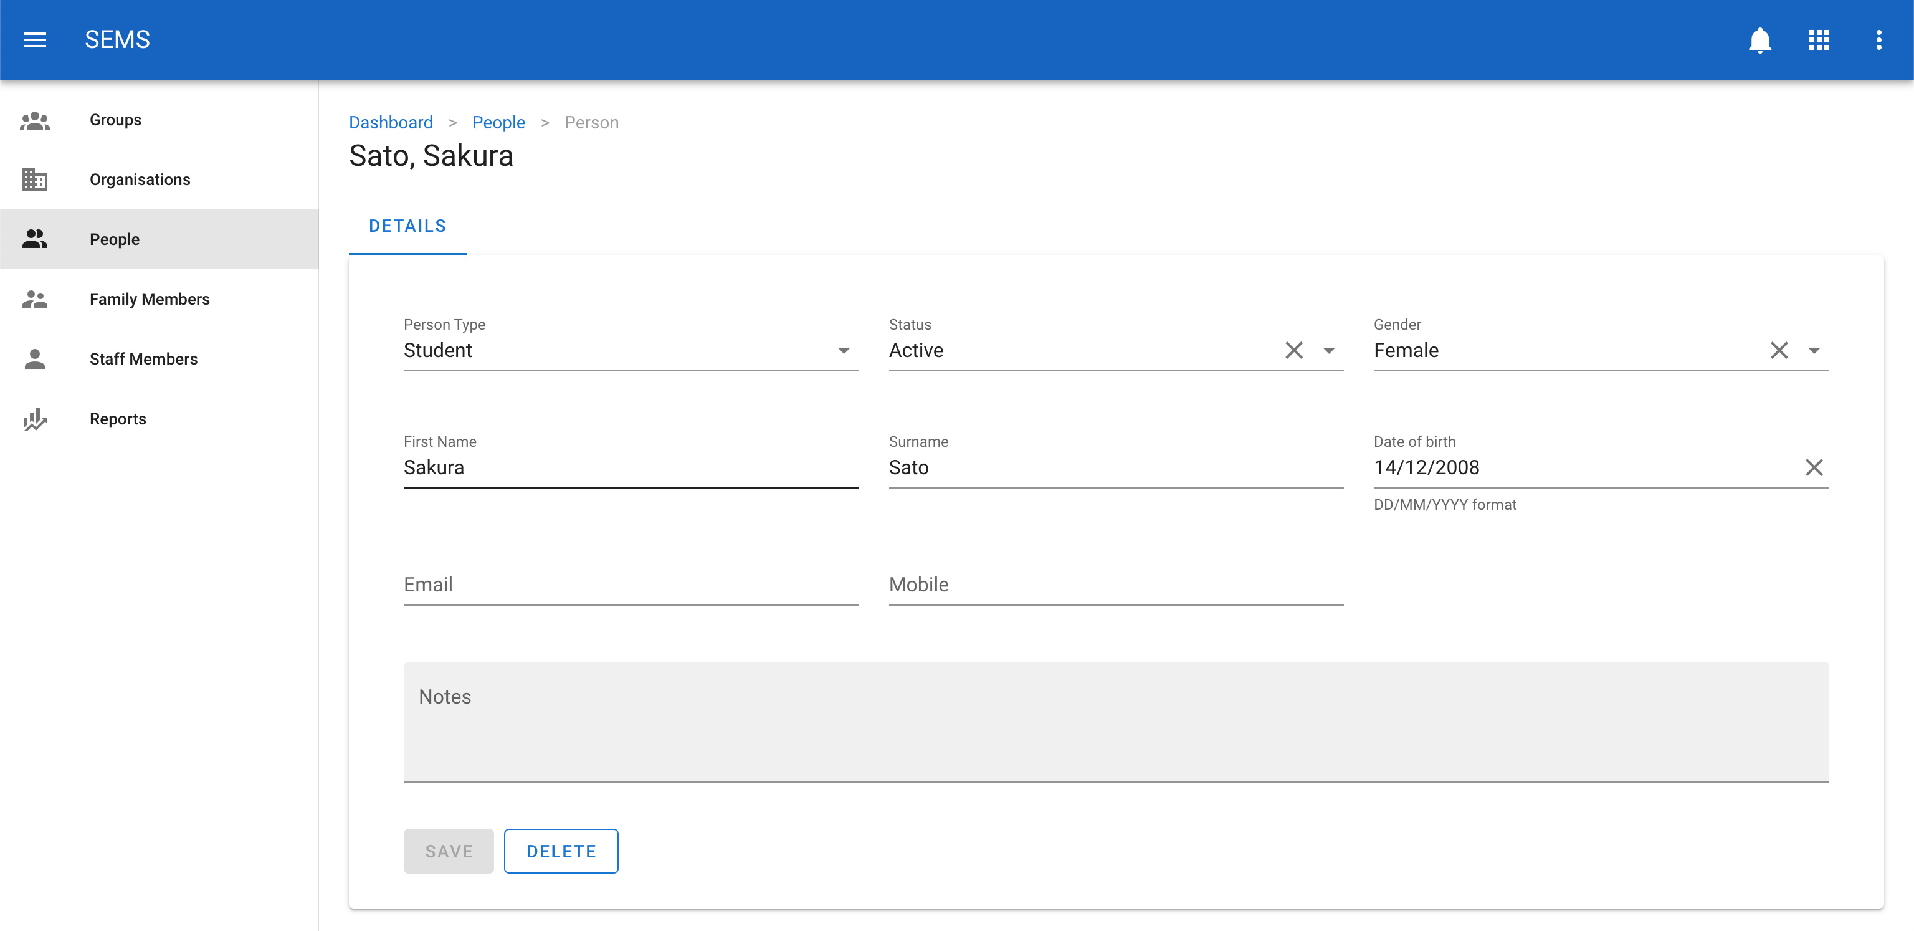Expand the Status dropdown arrow
The image size is (1914, 931).
coord(1328,351)
